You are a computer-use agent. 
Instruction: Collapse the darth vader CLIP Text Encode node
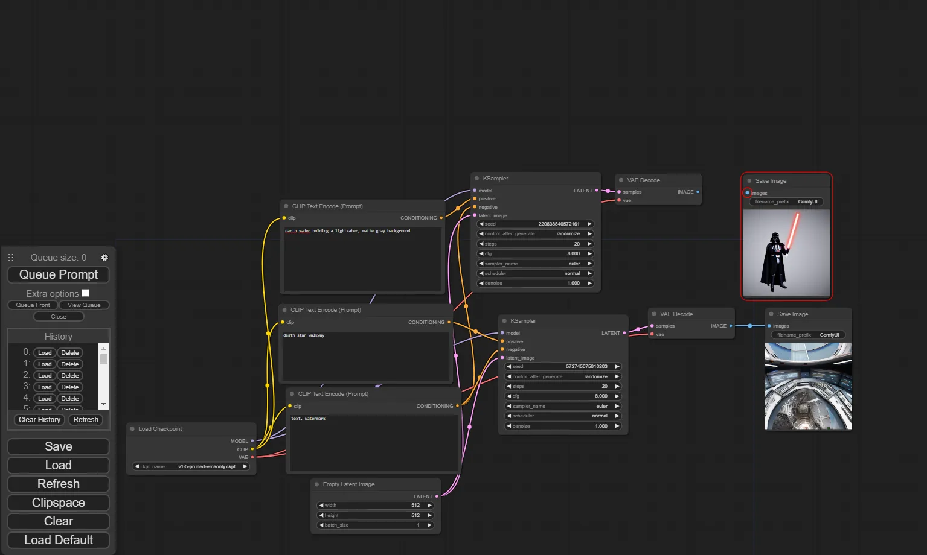286,206
